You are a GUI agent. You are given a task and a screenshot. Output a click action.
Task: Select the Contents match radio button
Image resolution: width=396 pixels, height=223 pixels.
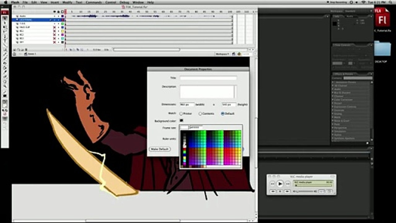[x=200, y=114]
